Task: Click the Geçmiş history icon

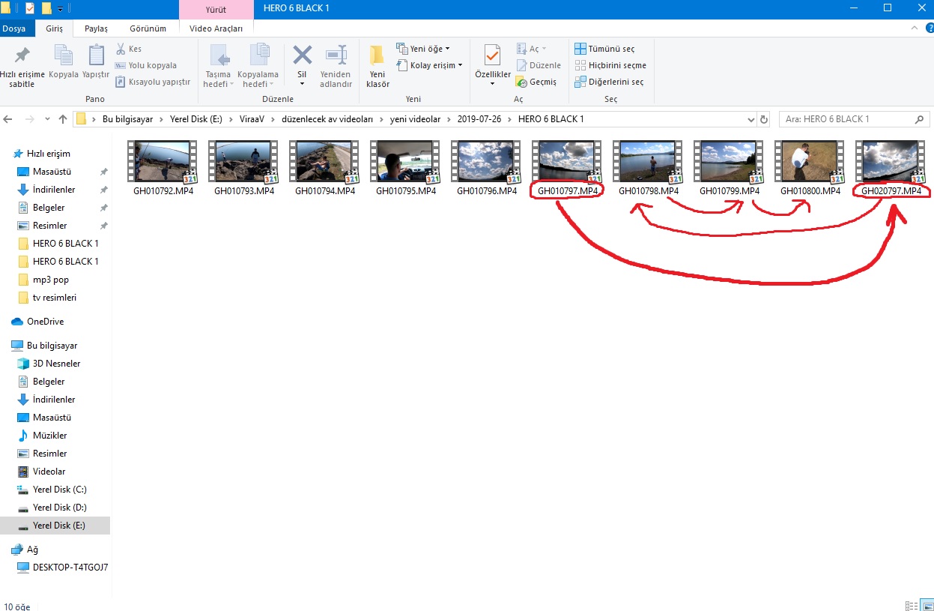Action: coord(523,82)
